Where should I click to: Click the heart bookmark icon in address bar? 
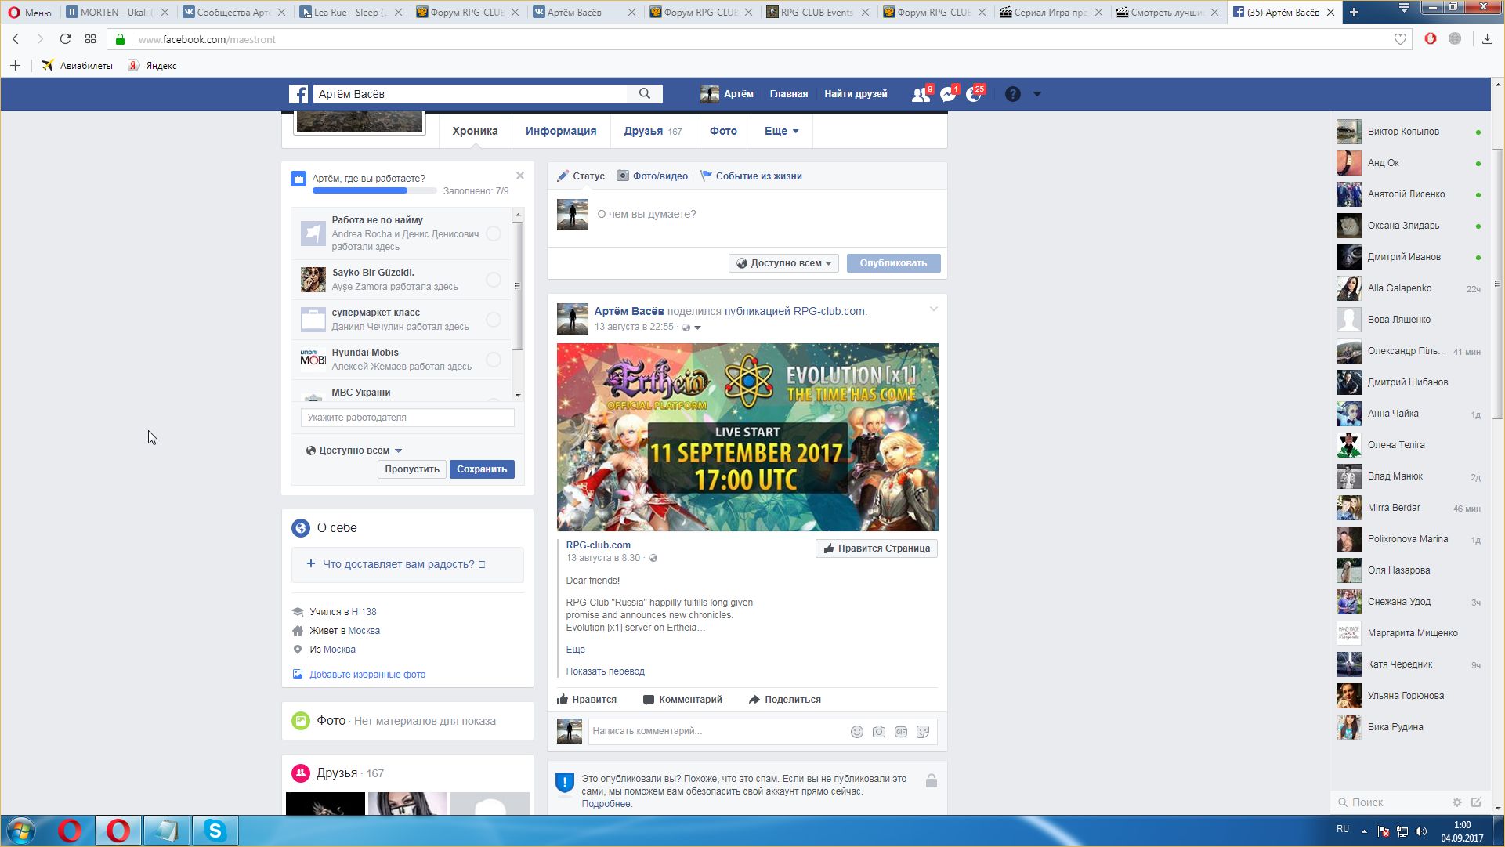tap(1400, 39)
